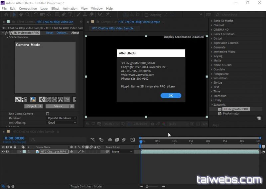Open the Parent & Link None dropdown
This screenshot has height=189, width=266.
point(122,151)
